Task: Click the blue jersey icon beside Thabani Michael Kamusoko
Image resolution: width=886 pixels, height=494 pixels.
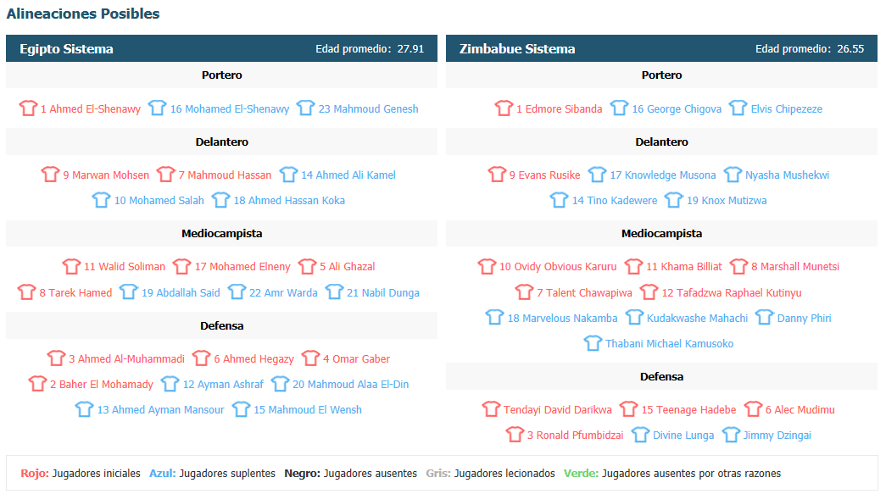Action: pyautogui.click(x=593, y=342)
